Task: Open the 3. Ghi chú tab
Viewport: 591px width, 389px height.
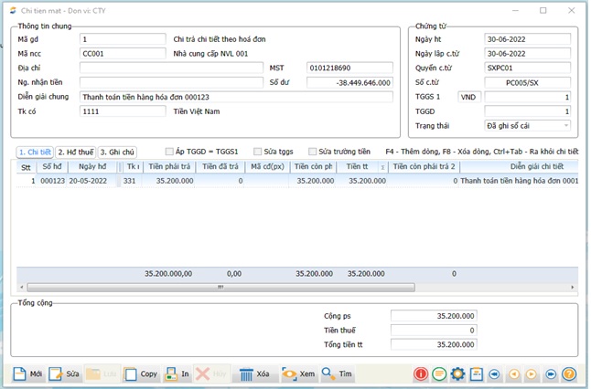Action: coord(117,152)
